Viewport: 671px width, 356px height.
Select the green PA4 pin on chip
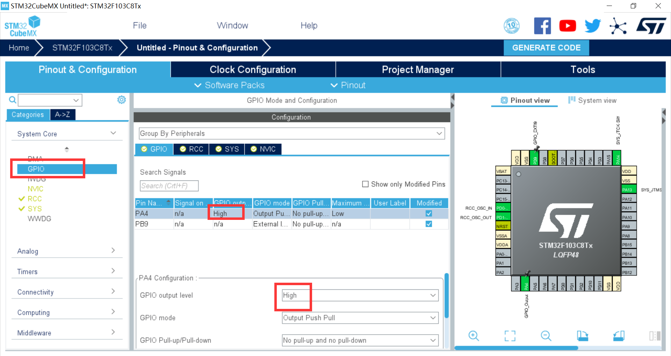point(525,283)
